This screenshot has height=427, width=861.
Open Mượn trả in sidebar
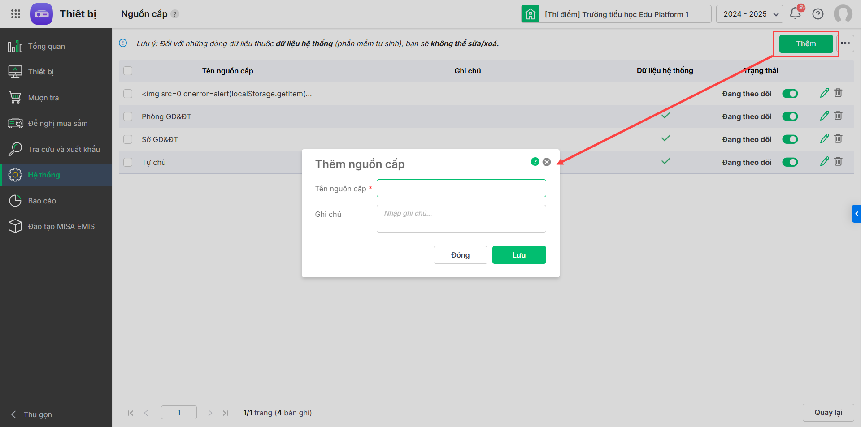coord(56,98)
